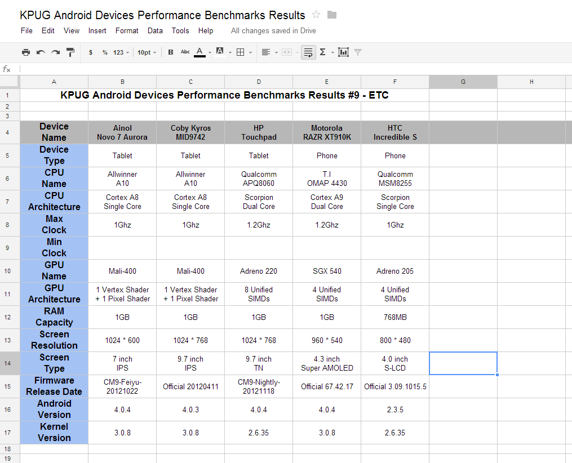
Task: Click the 'HP Touchpad' header cell
Action: [259, 132]
